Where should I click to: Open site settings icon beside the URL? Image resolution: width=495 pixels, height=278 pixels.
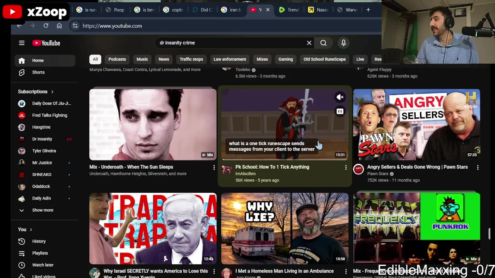tap(75, 26)
